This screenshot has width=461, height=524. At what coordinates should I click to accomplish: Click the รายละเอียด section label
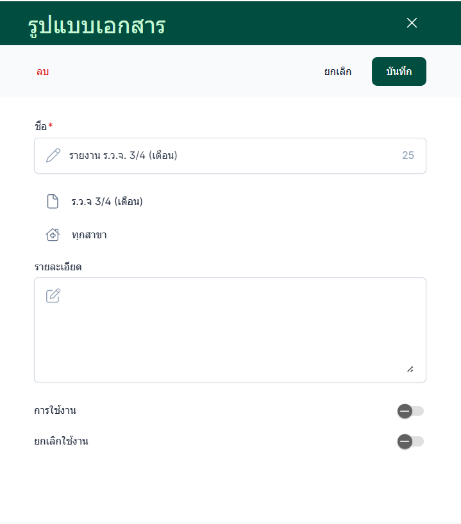click(58, 266)
